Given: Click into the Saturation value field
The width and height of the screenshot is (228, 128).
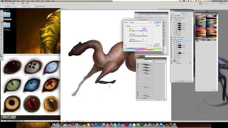Looking at the screenshot, I should (145, 34).
